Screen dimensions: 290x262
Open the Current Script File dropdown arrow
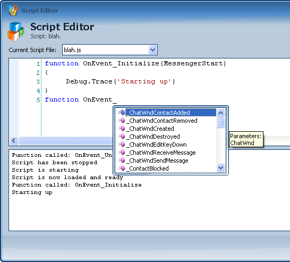point(152,50)
